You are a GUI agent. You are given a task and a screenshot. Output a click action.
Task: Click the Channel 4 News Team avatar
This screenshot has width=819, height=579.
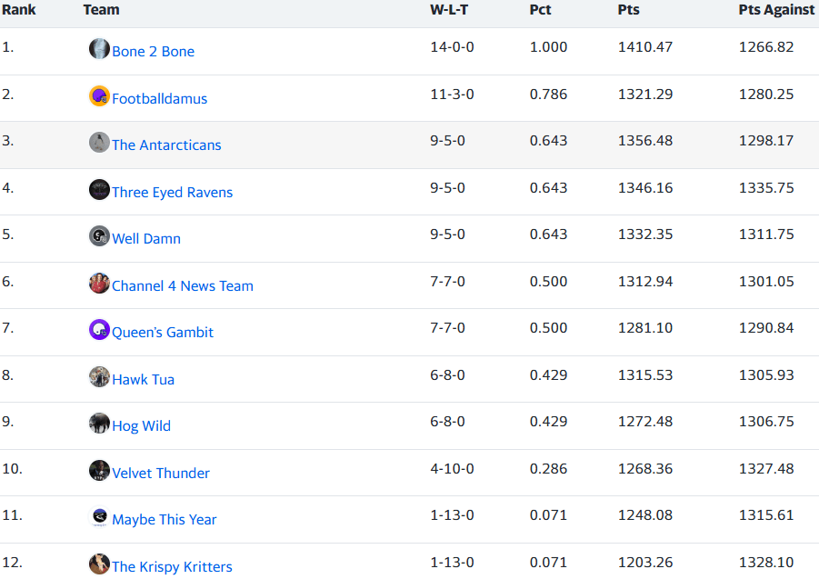(99, 284)
